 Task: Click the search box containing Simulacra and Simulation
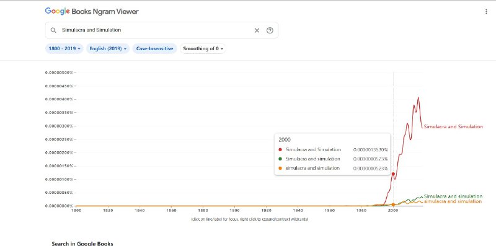click(162, 30)
